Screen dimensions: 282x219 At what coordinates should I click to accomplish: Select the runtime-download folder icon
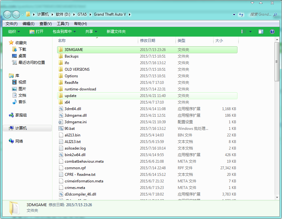click(x=61, y=89)
